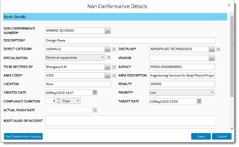
Task: Clear the Defect Category field value
Action: tap(114, 49)
